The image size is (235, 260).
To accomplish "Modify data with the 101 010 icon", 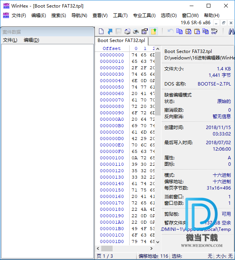I will tap(214, 31).
